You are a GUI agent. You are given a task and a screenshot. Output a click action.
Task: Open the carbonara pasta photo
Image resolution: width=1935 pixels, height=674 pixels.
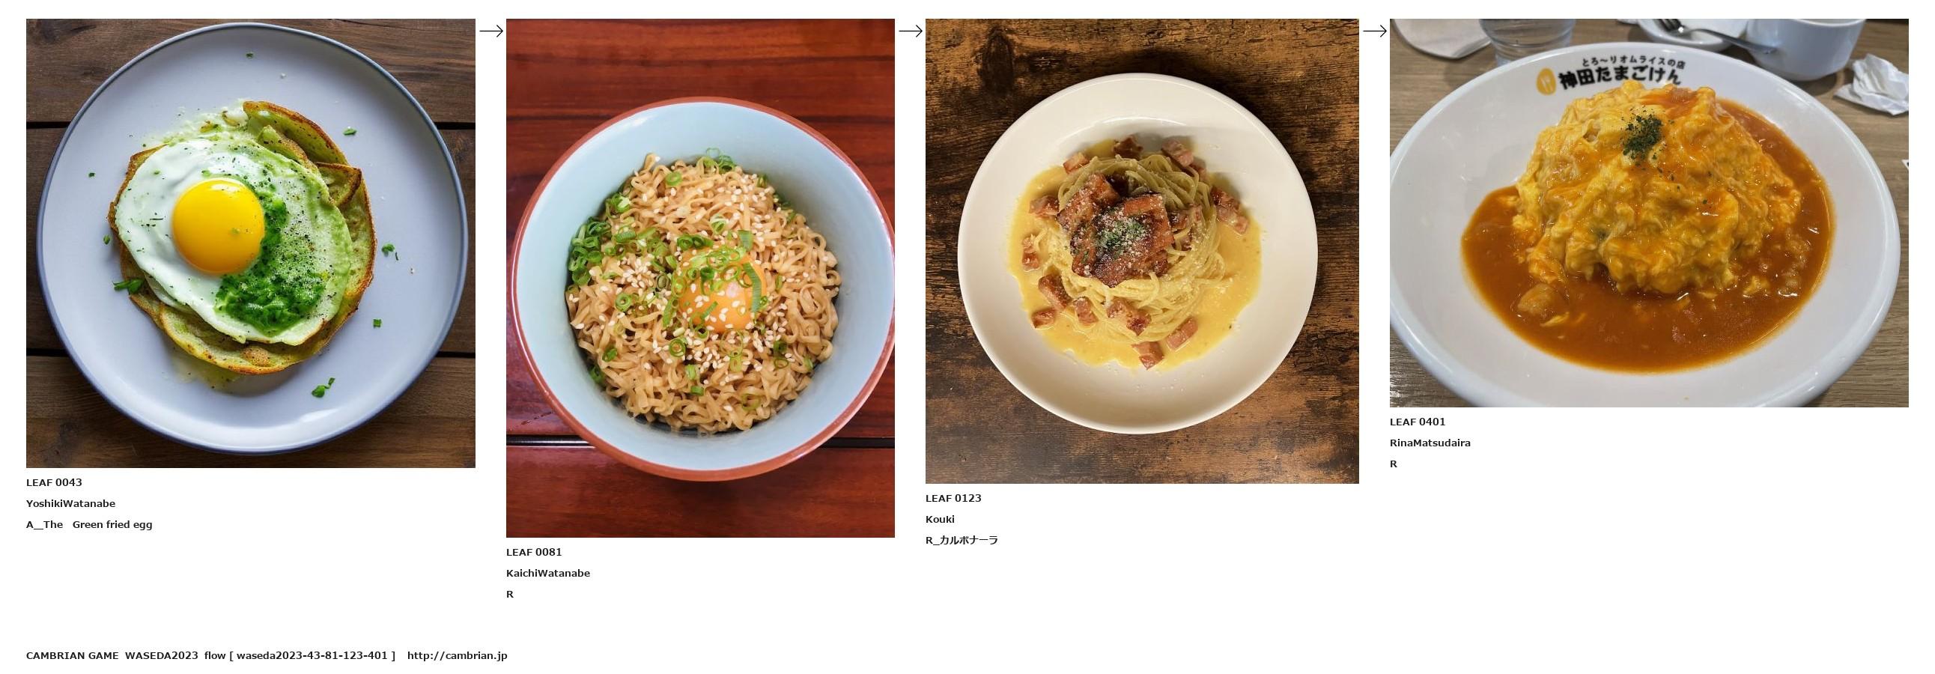(1142, 251)
